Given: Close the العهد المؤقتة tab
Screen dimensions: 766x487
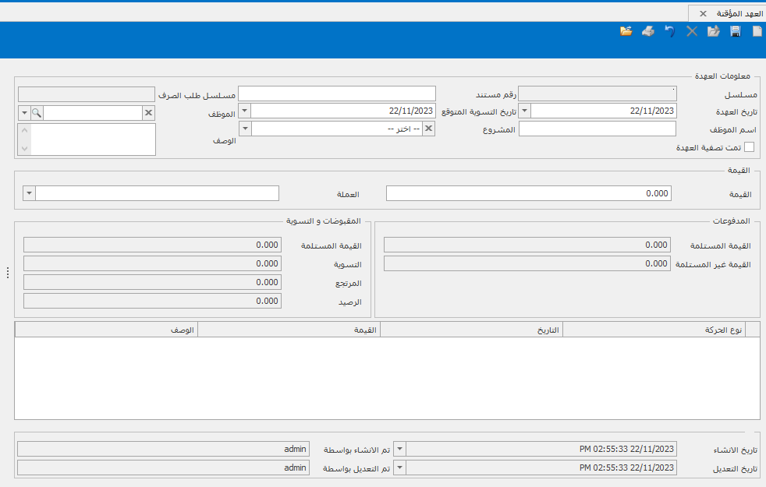Looking at the screenshot, I should click(703, 13).
